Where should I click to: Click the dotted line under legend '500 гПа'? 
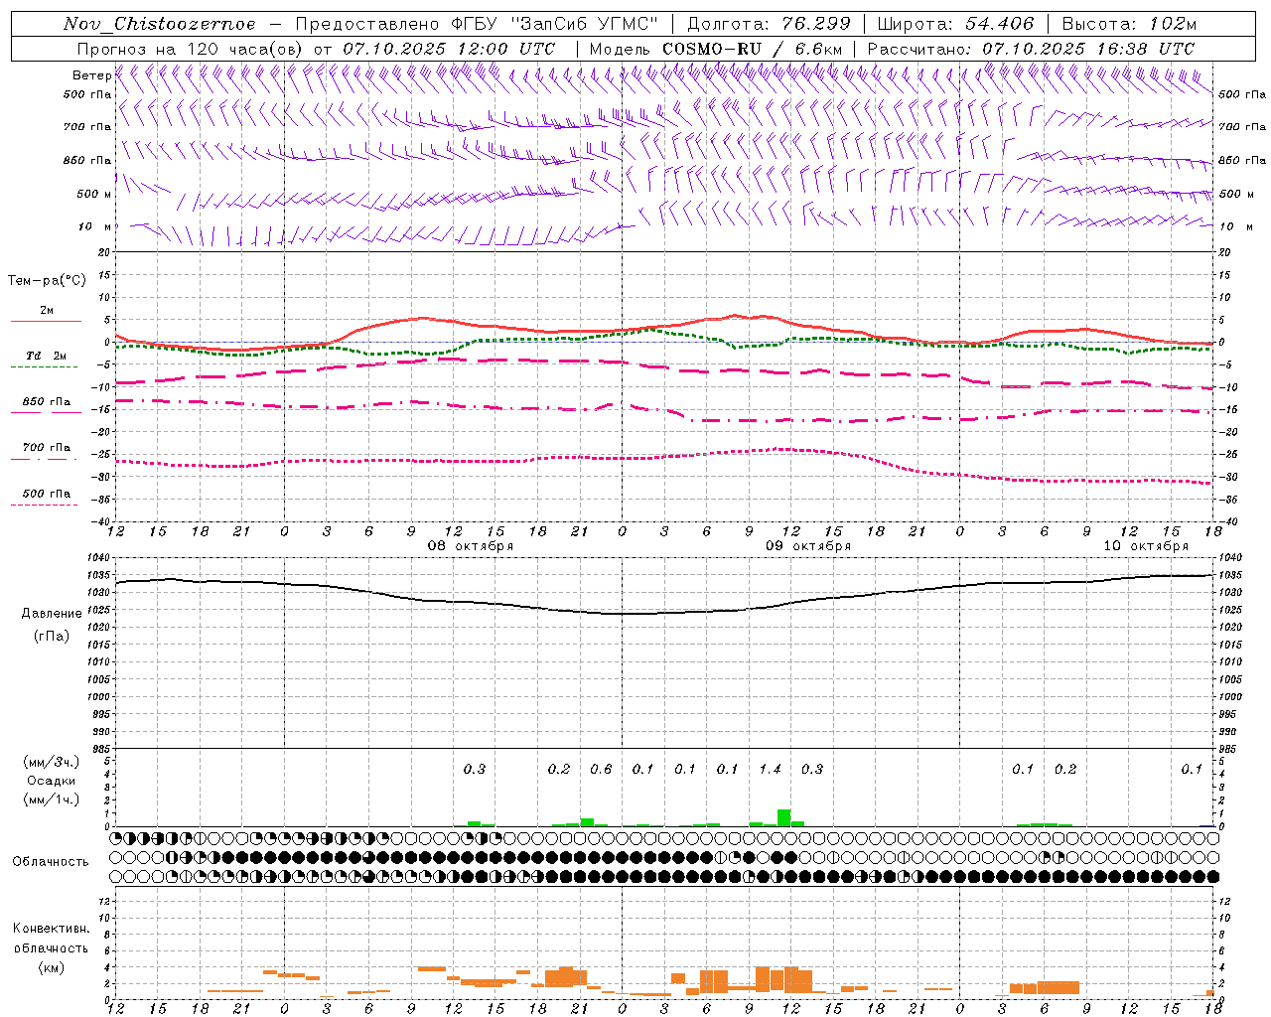click(45, 505)
